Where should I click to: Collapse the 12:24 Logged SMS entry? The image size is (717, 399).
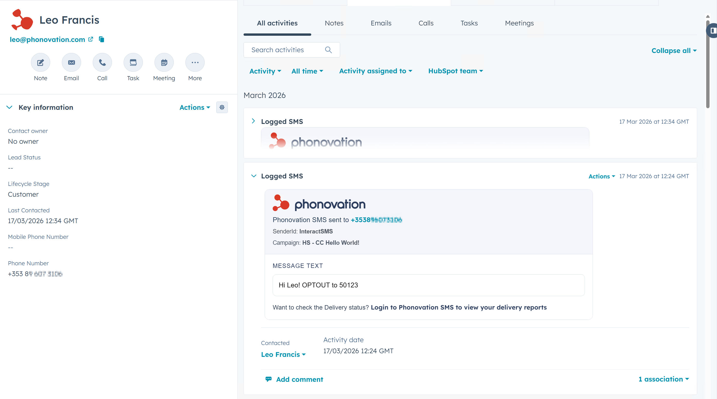[254, 176]
